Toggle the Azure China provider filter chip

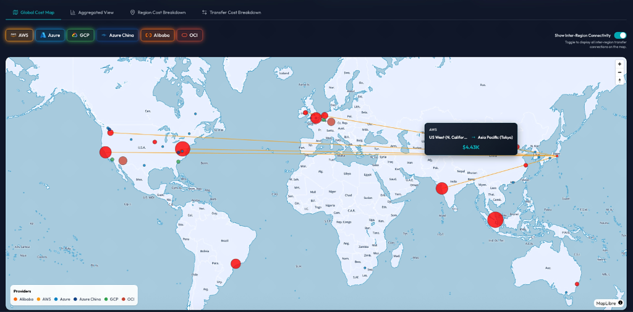pyautogui.click(x=117, y=35)
